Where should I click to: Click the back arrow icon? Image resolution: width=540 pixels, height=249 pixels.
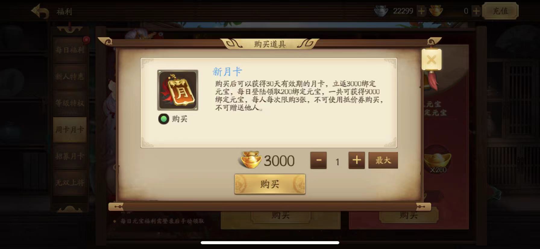click(40, 12)
